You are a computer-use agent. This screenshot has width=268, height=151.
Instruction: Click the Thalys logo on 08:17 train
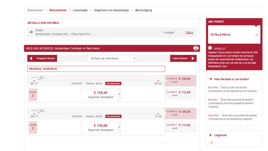pyautogui.click(x=38, y=111)
